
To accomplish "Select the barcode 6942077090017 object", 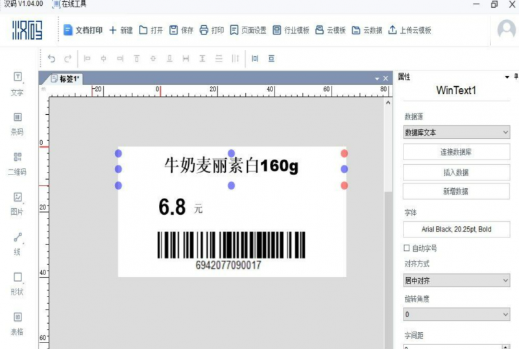I will point(231,250).
